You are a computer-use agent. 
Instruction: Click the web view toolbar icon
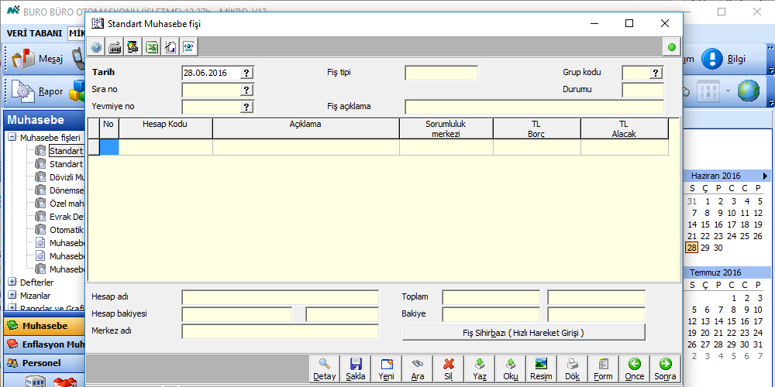point(189,47)
